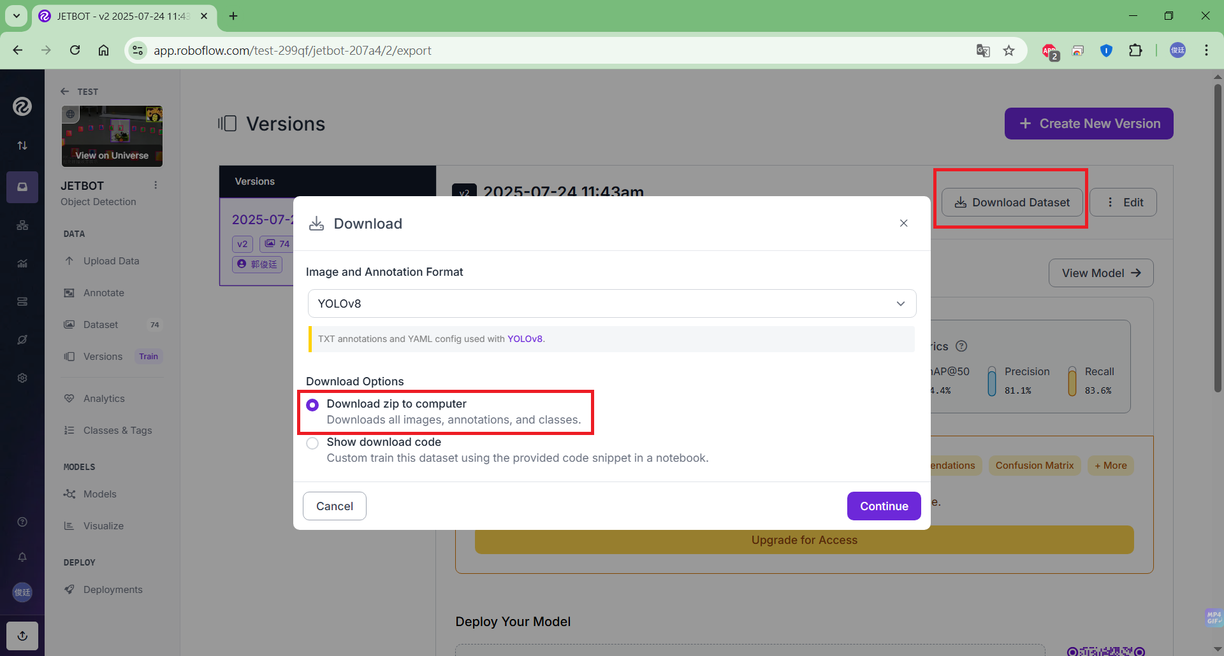Click the metrics help question mark icon
This screenshot has height=656, width=1224.
(x=961, y=346)
